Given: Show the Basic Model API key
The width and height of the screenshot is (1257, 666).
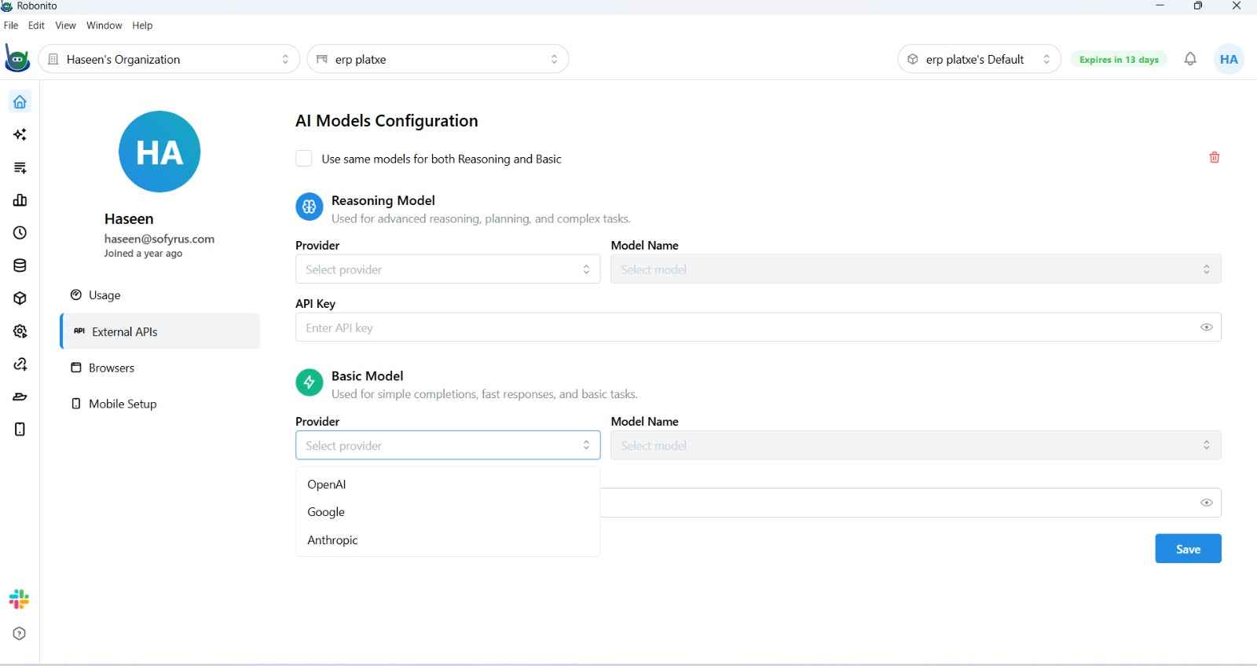Looking at the screenshot, I should 1207,503.
